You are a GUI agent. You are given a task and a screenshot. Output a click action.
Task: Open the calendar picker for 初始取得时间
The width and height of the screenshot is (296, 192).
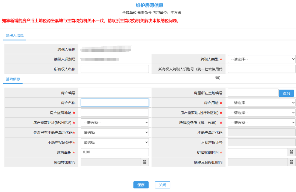(x=292, y=152)
